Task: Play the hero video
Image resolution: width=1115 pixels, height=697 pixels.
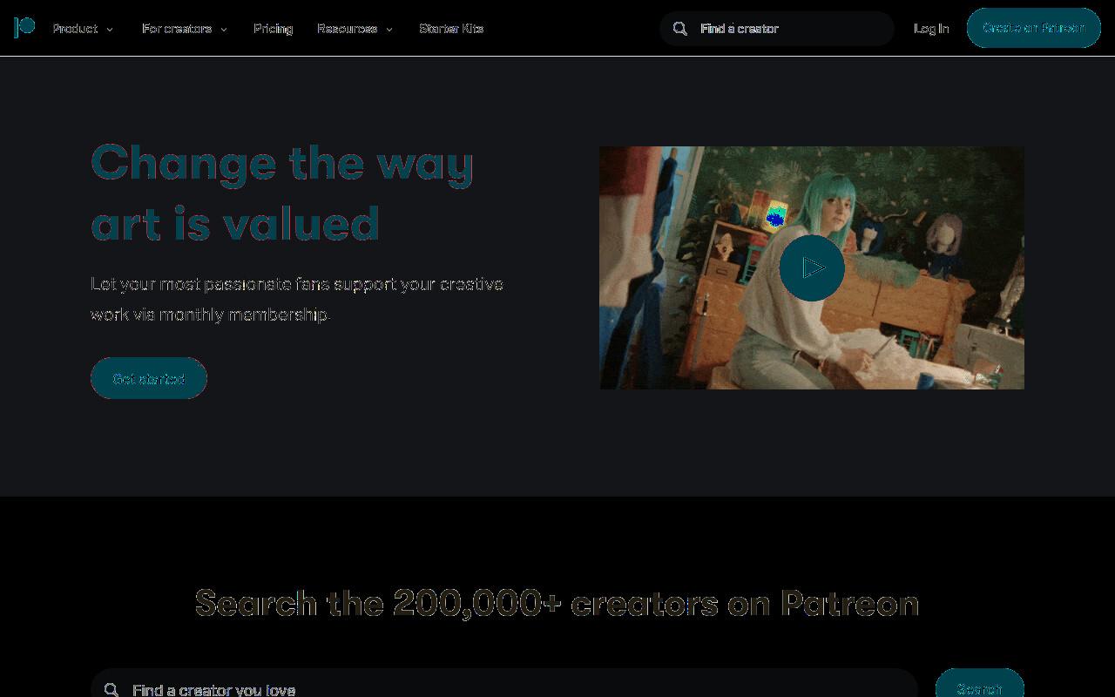Action: (x=812, y=267)
